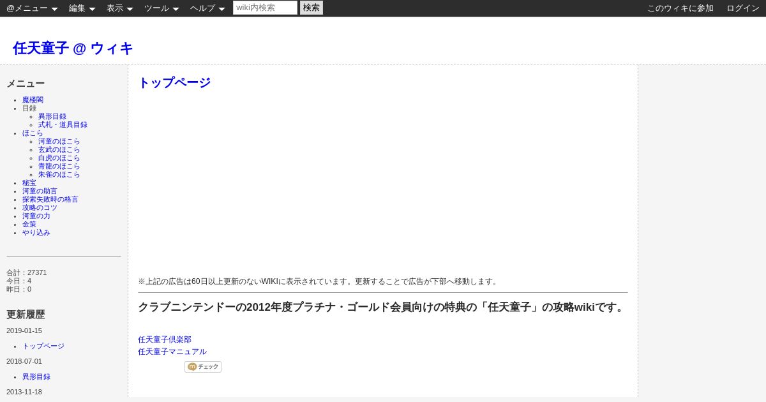Open the ほこら sidebar link
The image size is (766, 402).
(x=33, y=133)
